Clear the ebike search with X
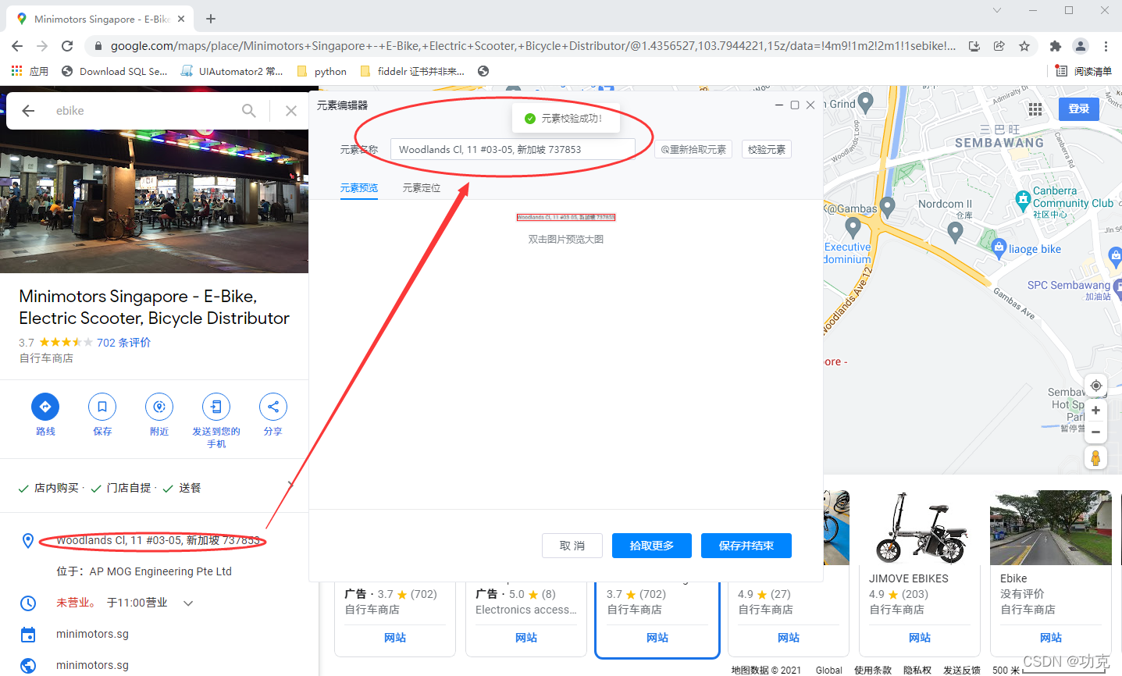The width and height of the screenshot is (1122, 676). pyautogui.click(x=291, y=111)
